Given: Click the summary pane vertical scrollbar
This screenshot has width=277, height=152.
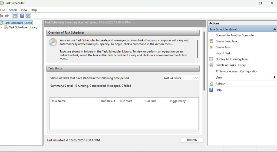Looking at the screenshot, I should click(204, 61).
